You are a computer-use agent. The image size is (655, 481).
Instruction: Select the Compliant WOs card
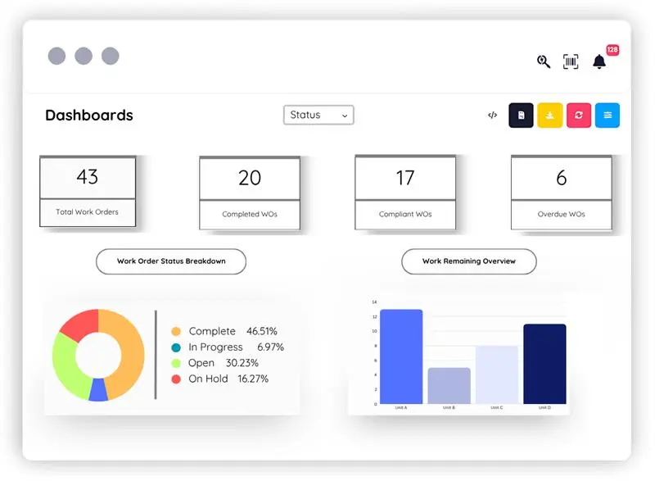(404, 190)
